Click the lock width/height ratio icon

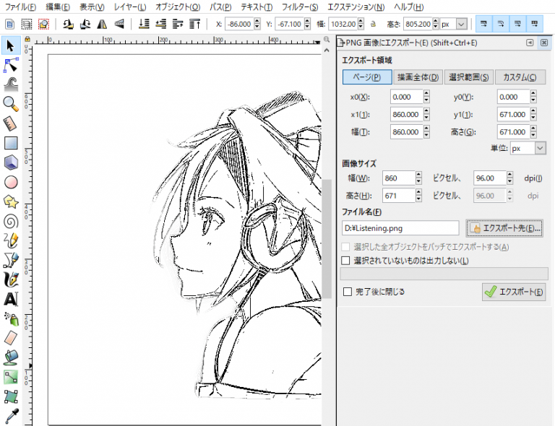point(374,24)
